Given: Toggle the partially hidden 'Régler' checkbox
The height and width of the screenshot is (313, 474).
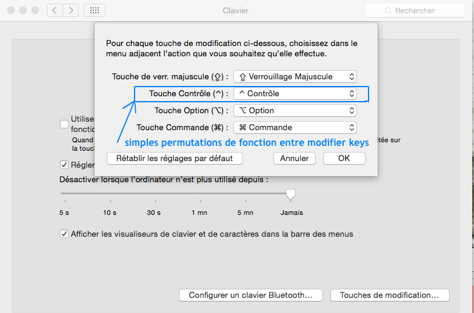Looking at the screenshot, I should 64,165.
